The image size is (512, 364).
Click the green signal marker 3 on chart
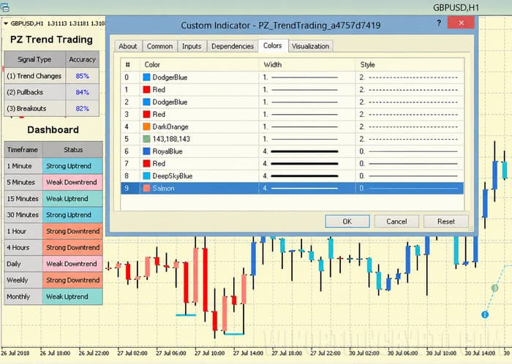click(494, 288)
